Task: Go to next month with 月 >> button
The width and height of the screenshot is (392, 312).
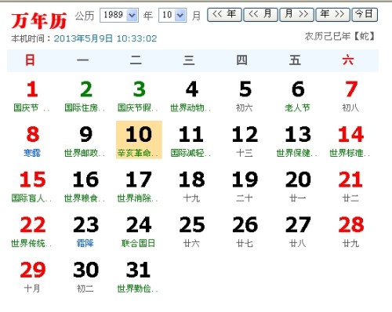Action: coord(296,15)
